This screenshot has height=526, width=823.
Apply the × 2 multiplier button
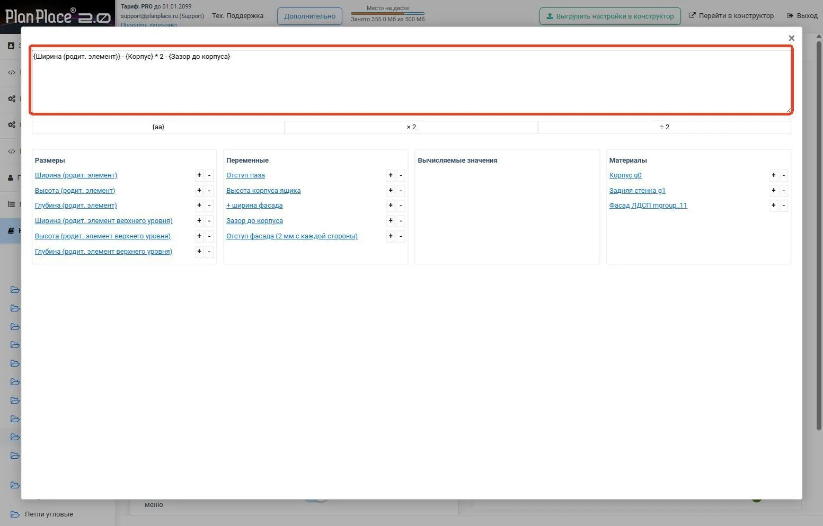coord(411,127)
